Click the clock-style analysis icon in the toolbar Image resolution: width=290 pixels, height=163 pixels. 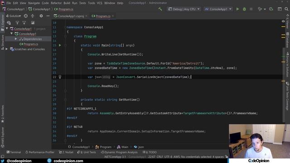[x=271, y=9]
